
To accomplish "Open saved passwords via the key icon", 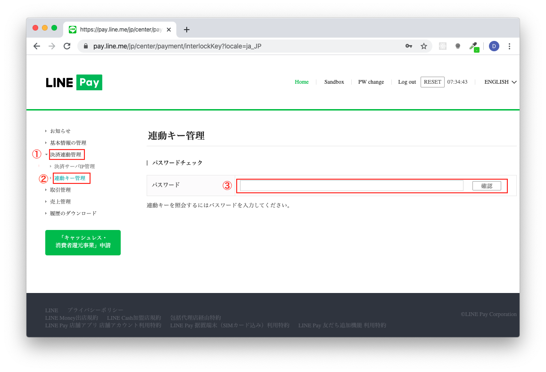I will pyautogui.click(x=408, y=46).
